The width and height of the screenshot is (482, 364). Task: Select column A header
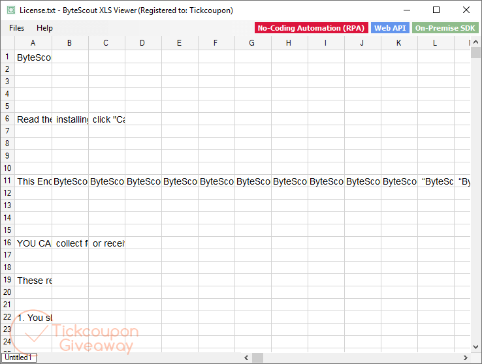tap(33, 43)
